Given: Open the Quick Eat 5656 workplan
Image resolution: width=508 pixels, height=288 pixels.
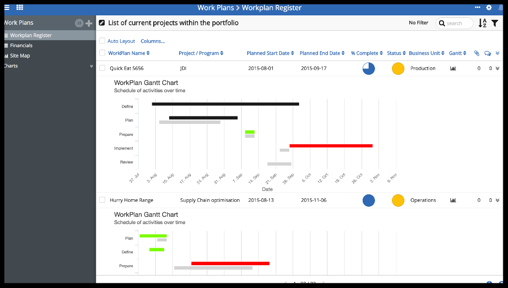Looking at the screenshot, I should click(x=127, y=68).
